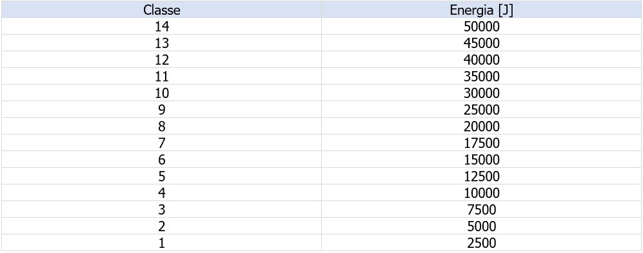Select the class 6 cell
Viewport: 643px width, 253px height.
tap(162, 160)
